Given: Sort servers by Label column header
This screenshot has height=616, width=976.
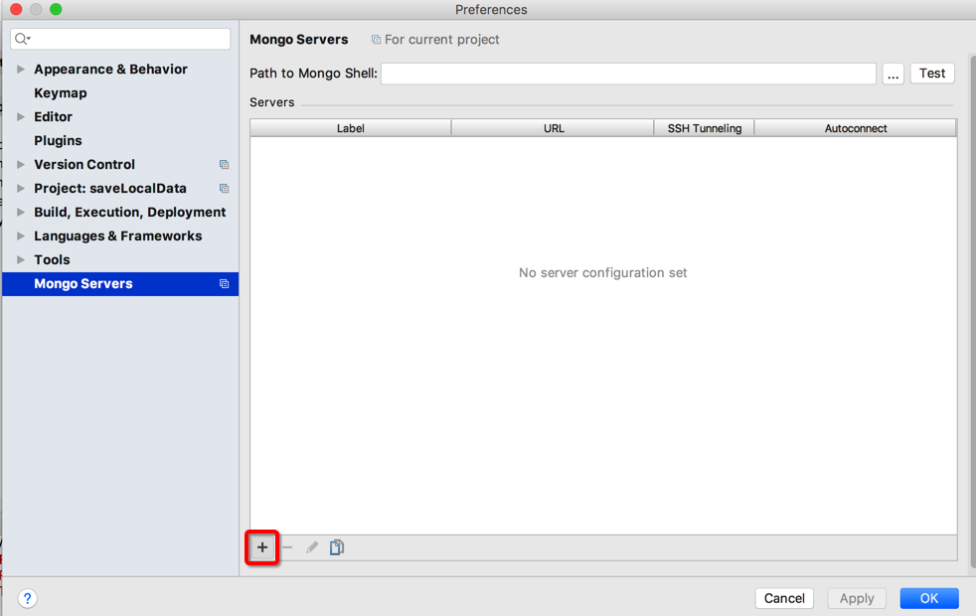Looking at the screenshot, I should [x=351, y=128].
